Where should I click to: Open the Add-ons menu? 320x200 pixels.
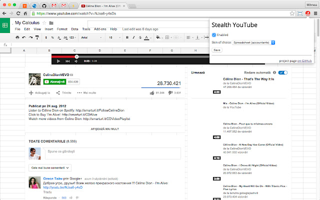tap(100, 29)
